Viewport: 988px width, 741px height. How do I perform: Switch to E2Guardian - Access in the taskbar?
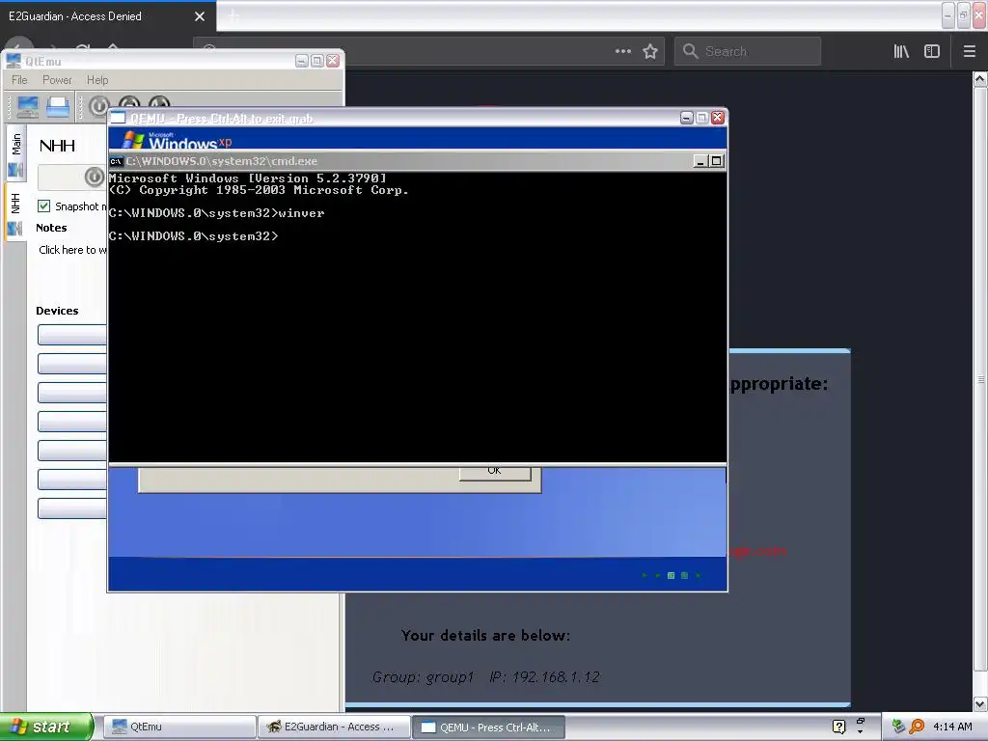[334, 727]
